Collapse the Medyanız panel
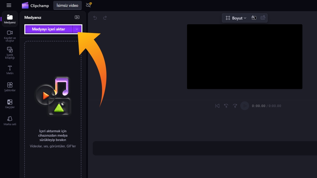Screen dimensions: 317x178 tap(77, 17)
